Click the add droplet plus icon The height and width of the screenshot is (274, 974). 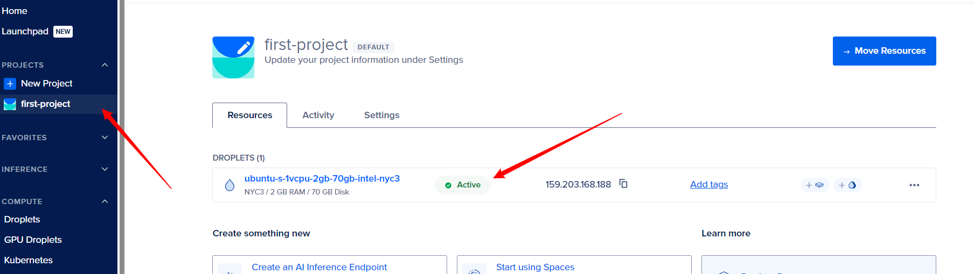(x=847, y=185)
